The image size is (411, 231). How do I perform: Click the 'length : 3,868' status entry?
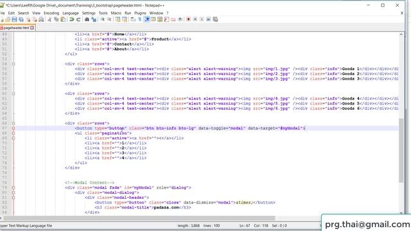[188, 225]
